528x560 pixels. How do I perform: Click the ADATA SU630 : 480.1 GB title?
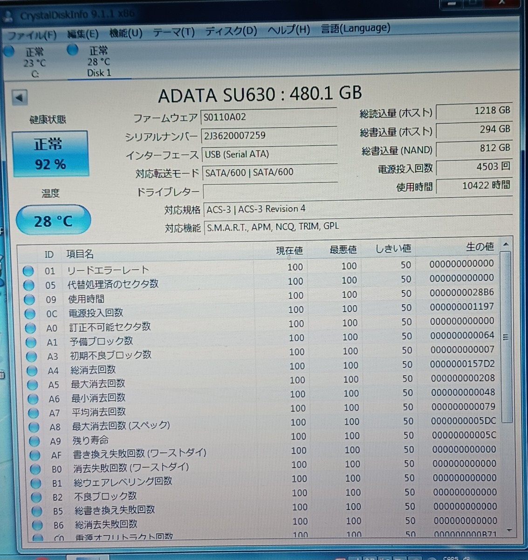(x=260, y=94)
